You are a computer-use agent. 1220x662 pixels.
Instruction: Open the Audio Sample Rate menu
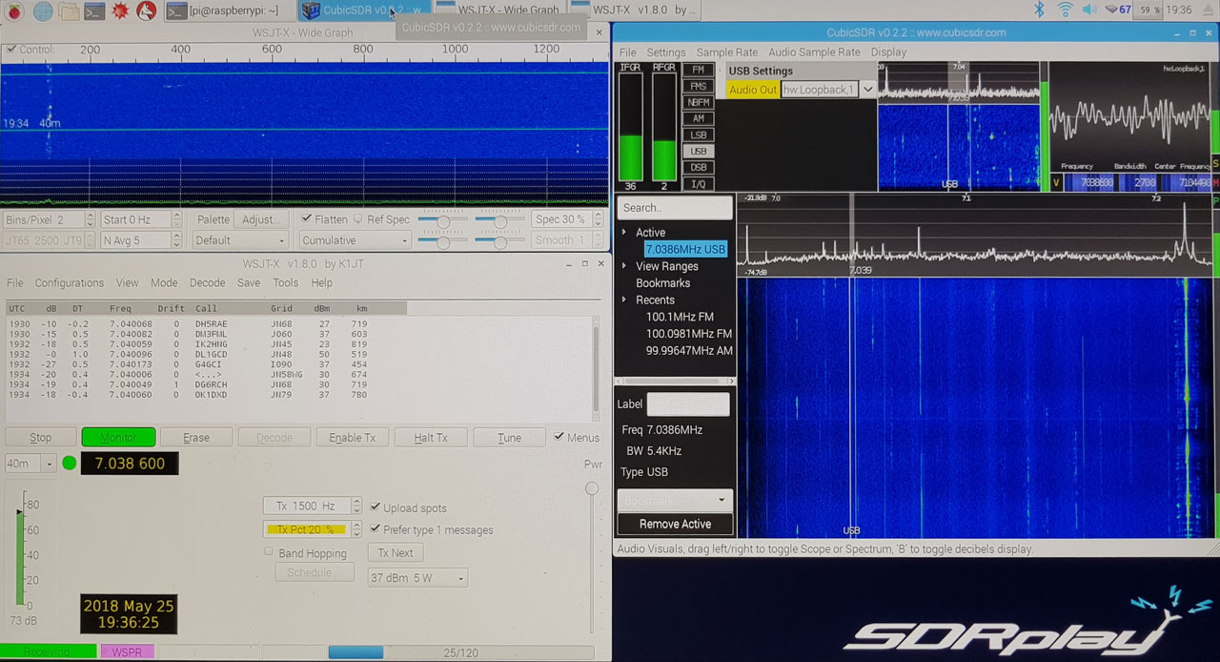point(813,52)
